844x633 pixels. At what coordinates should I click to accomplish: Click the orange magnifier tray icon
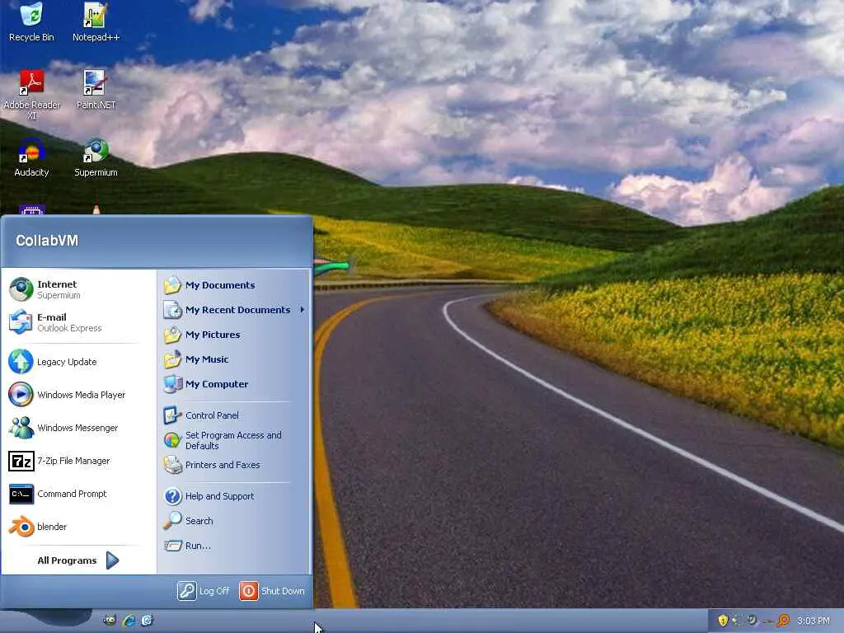(784, 621)
